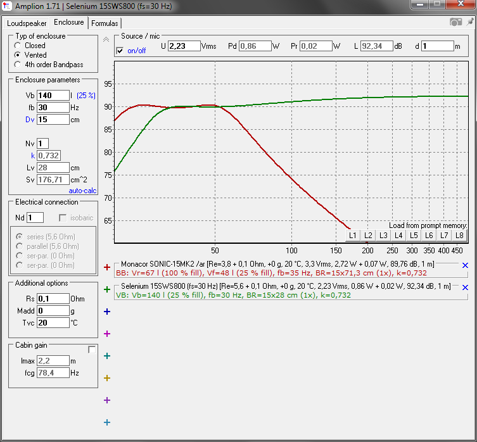Load prompt memory L6

point(429,236)
